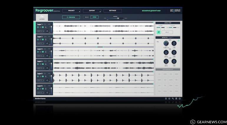Toggle the Layer 1 power icon

(38, 27)
